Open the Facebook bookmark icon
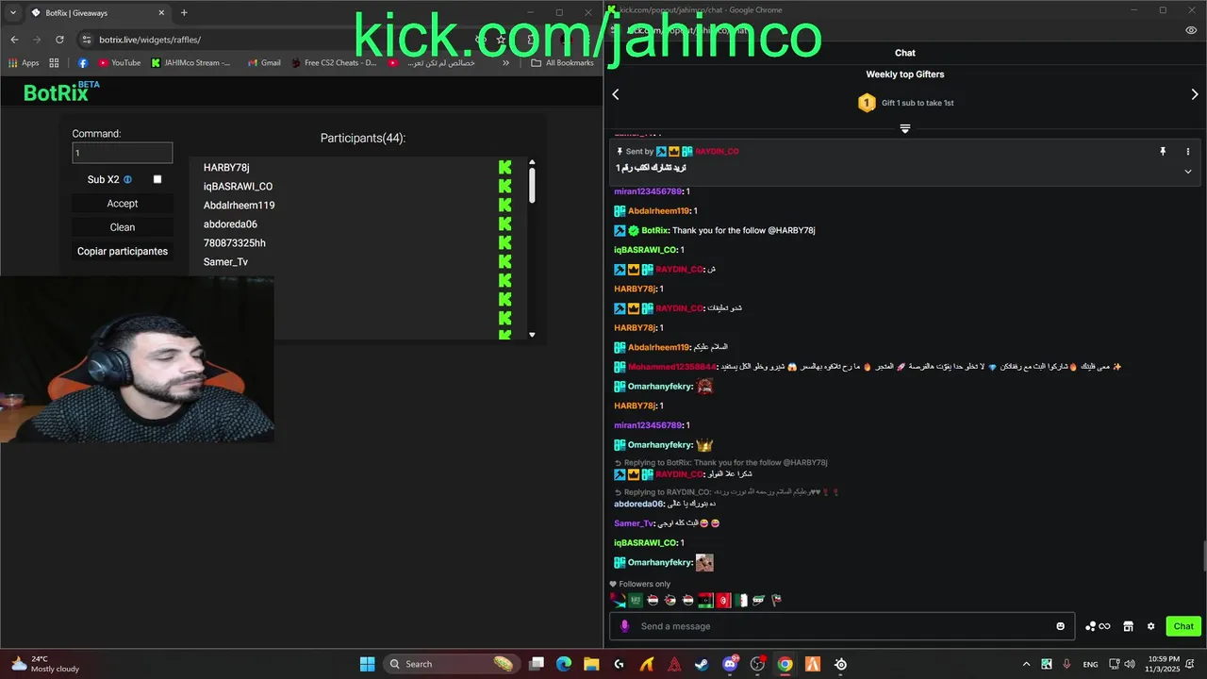1207x679 pixels. [83, 63]
